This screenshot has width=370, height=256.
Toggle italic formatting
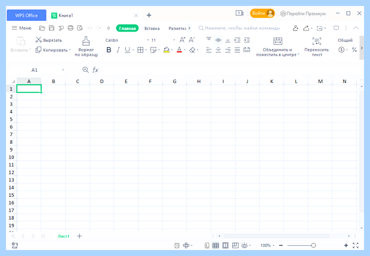point(118,50)
